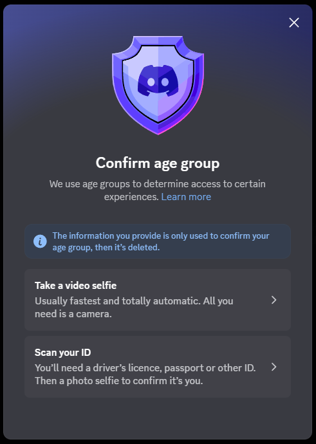The width and height of the screenshot is (316, 444).
Task: Choose the Scan your ID title
Action: (x=62, y=352)
